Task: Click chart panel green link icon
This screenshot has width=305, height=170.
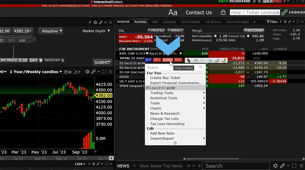Action: [x=93, y=72]
